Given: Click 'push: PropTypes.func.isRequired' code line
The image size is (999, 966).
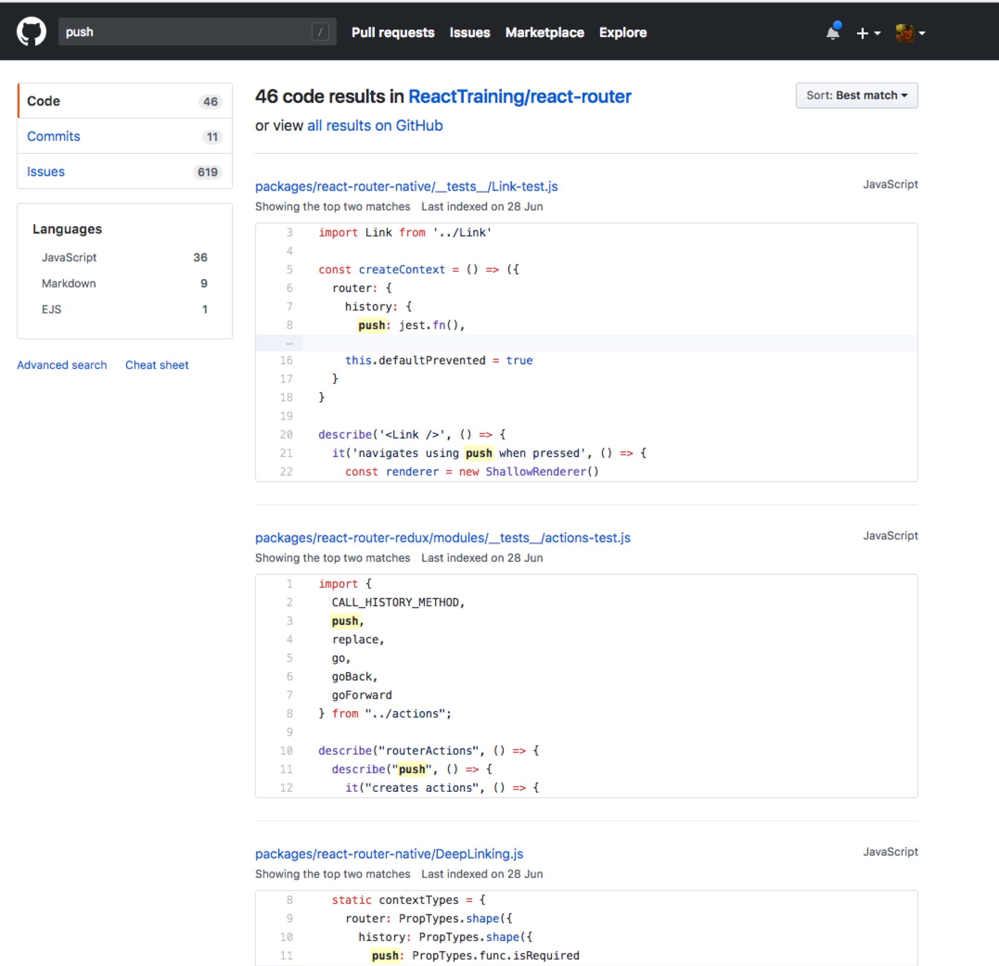Looking at the screenshot, I should pos(475,955).
